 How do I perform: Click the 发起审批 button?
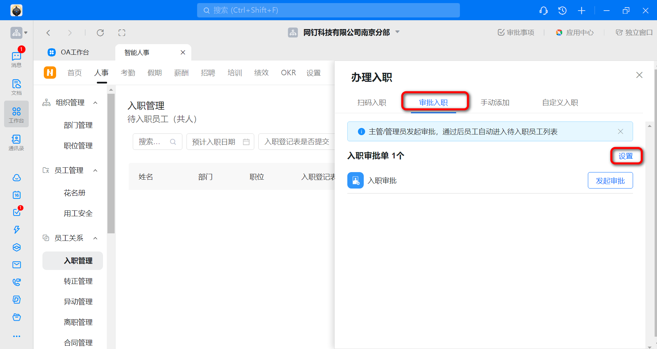[610, 180]
